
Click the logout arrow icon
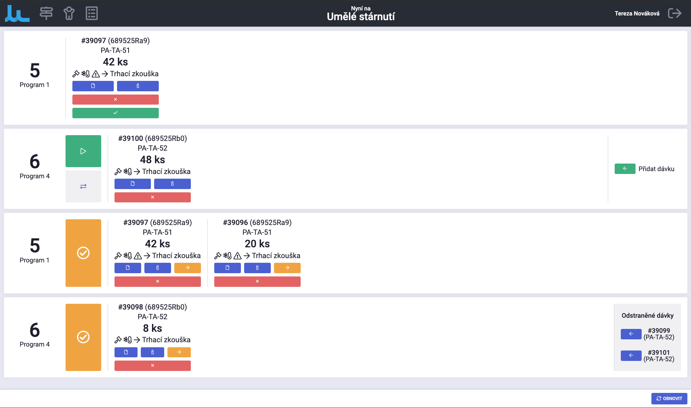point(674,13)
